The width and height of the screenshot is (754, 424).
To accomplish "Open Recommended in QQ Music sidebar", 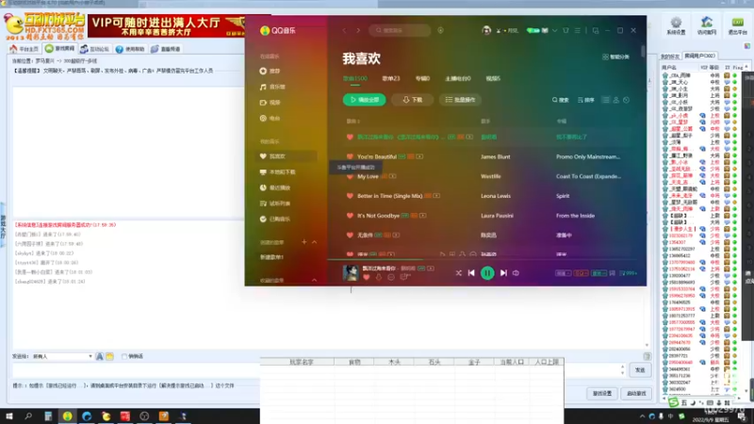I will (x=270, y=72).
